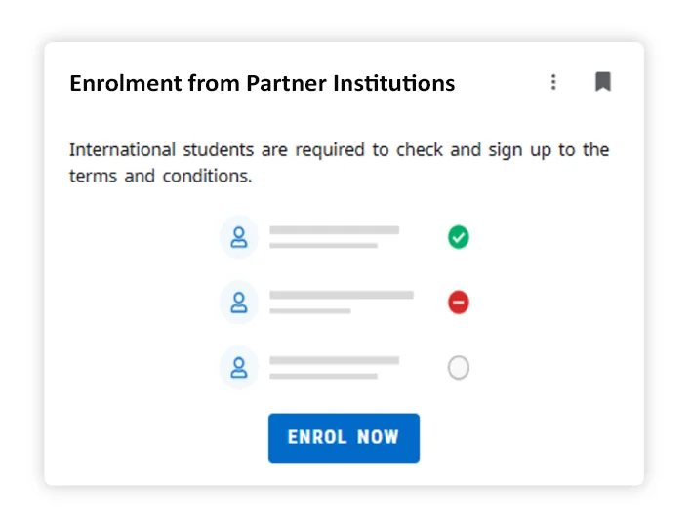Click the card title 'Enrolment from Partner Institutions'
This screenshot has width=690, height=527.
[262, 83]
